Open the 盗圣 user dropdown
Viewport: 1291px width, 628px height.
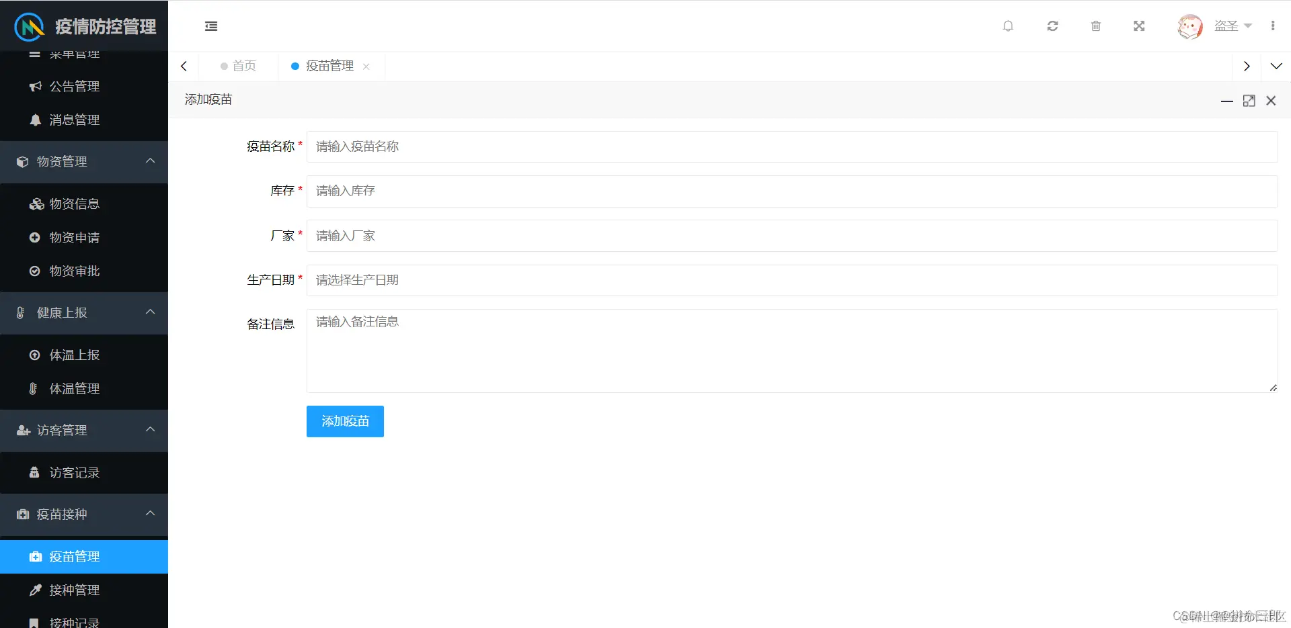[x=1233, y=26]
